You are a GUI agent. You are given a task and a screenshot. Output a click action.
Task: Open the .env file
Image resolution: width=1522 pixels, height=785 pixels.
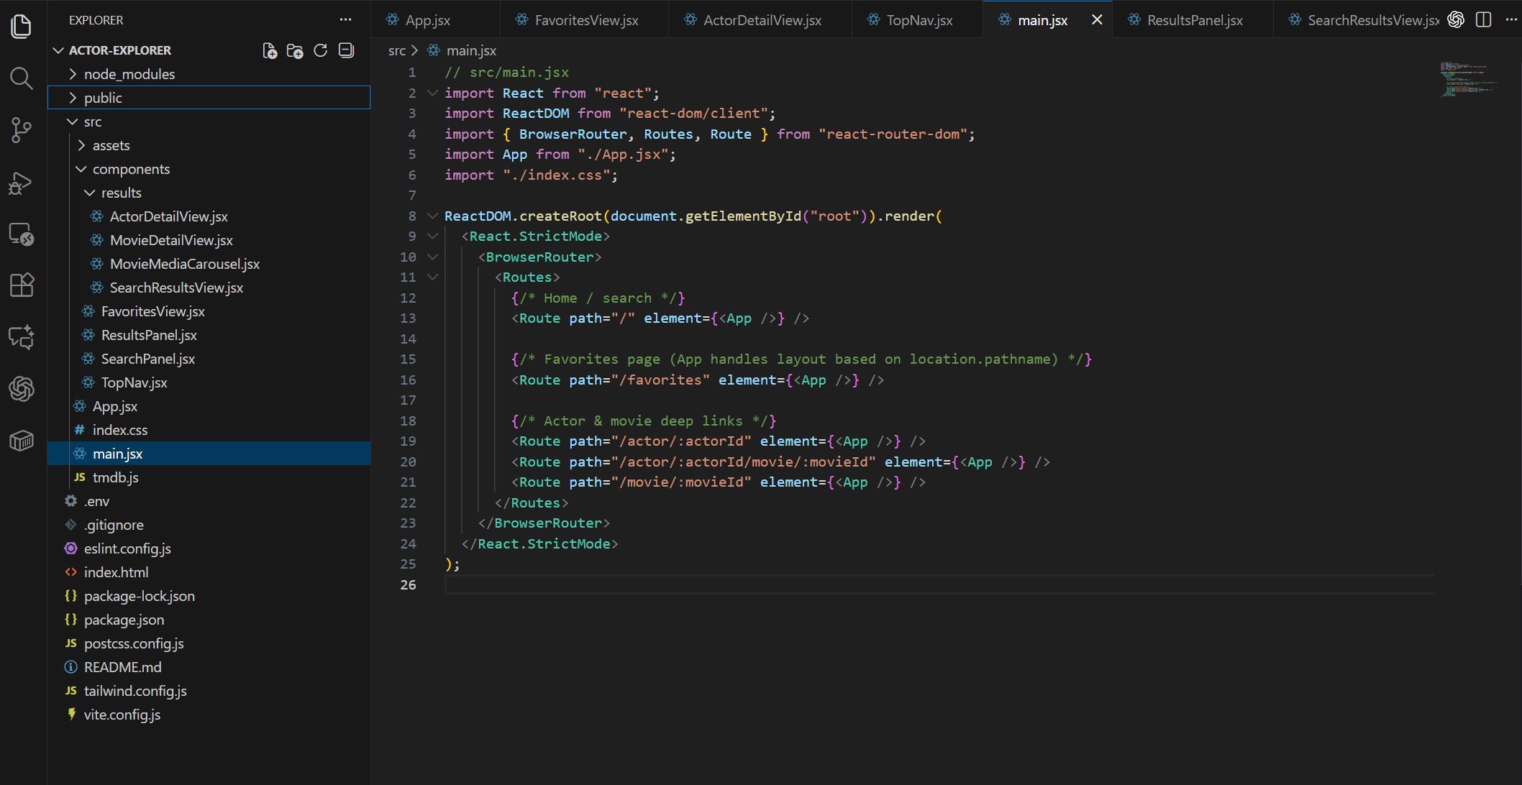click(209, 501)
